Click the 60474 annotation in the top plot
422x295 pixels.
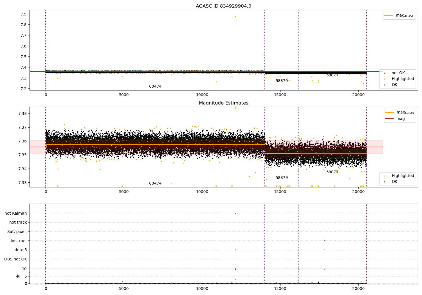click(x=155, y=87)
